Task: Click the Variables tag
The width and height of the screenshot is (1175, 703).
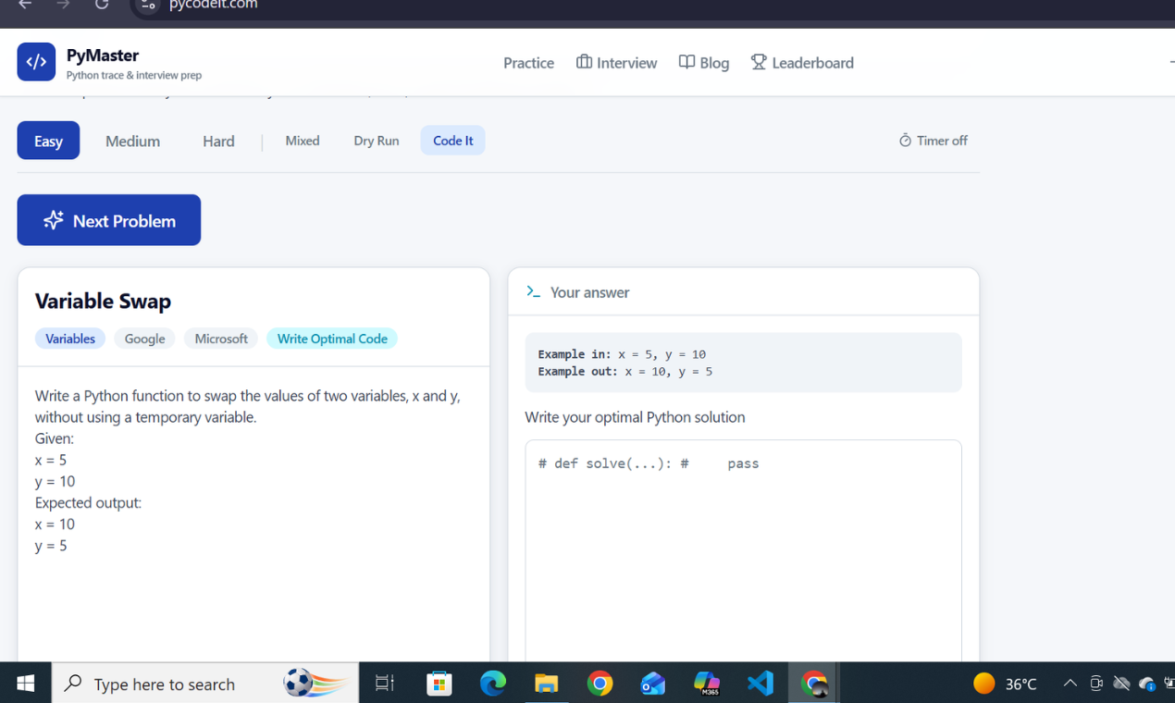Action: [70, 339]
